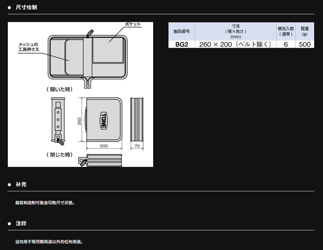Click the 裁剪和缝制可能会导致尺寸误差 text
Image resolution: width=323 pixels, height=250 pixels.
pyautogui.click(x=45, y=203)
